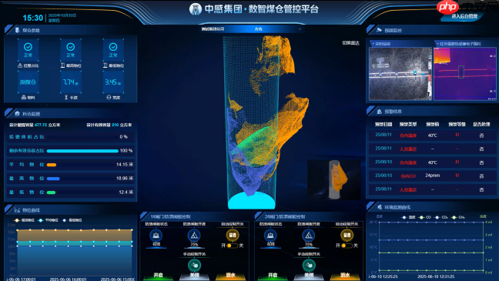Toggle the temperature series in environment chart legend
Screen dimensions: 499x281
coord(409,217)
